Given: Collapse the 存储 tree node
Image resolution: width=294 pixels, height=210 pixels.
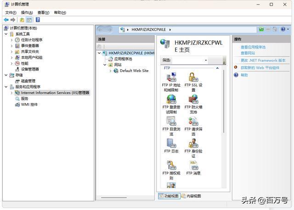Looking at the screenshot, I should pos(6,75).
